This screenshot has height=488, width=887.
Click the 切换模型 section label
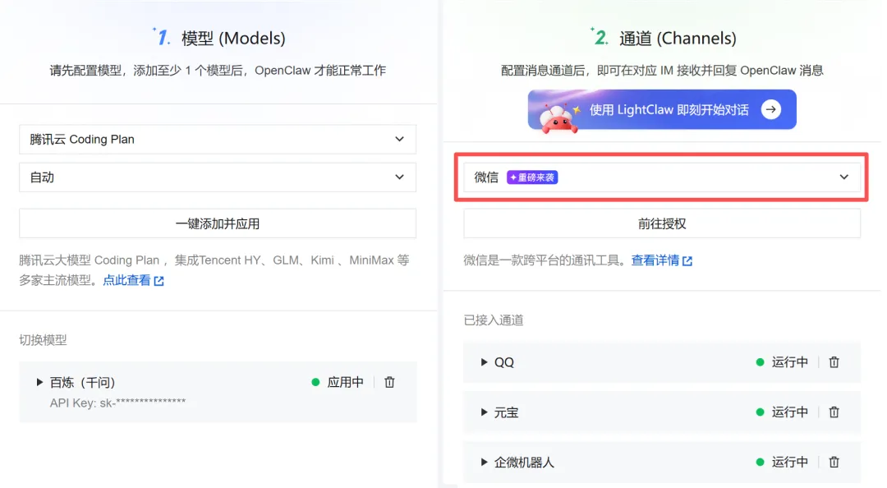click(x=43, y=340)
